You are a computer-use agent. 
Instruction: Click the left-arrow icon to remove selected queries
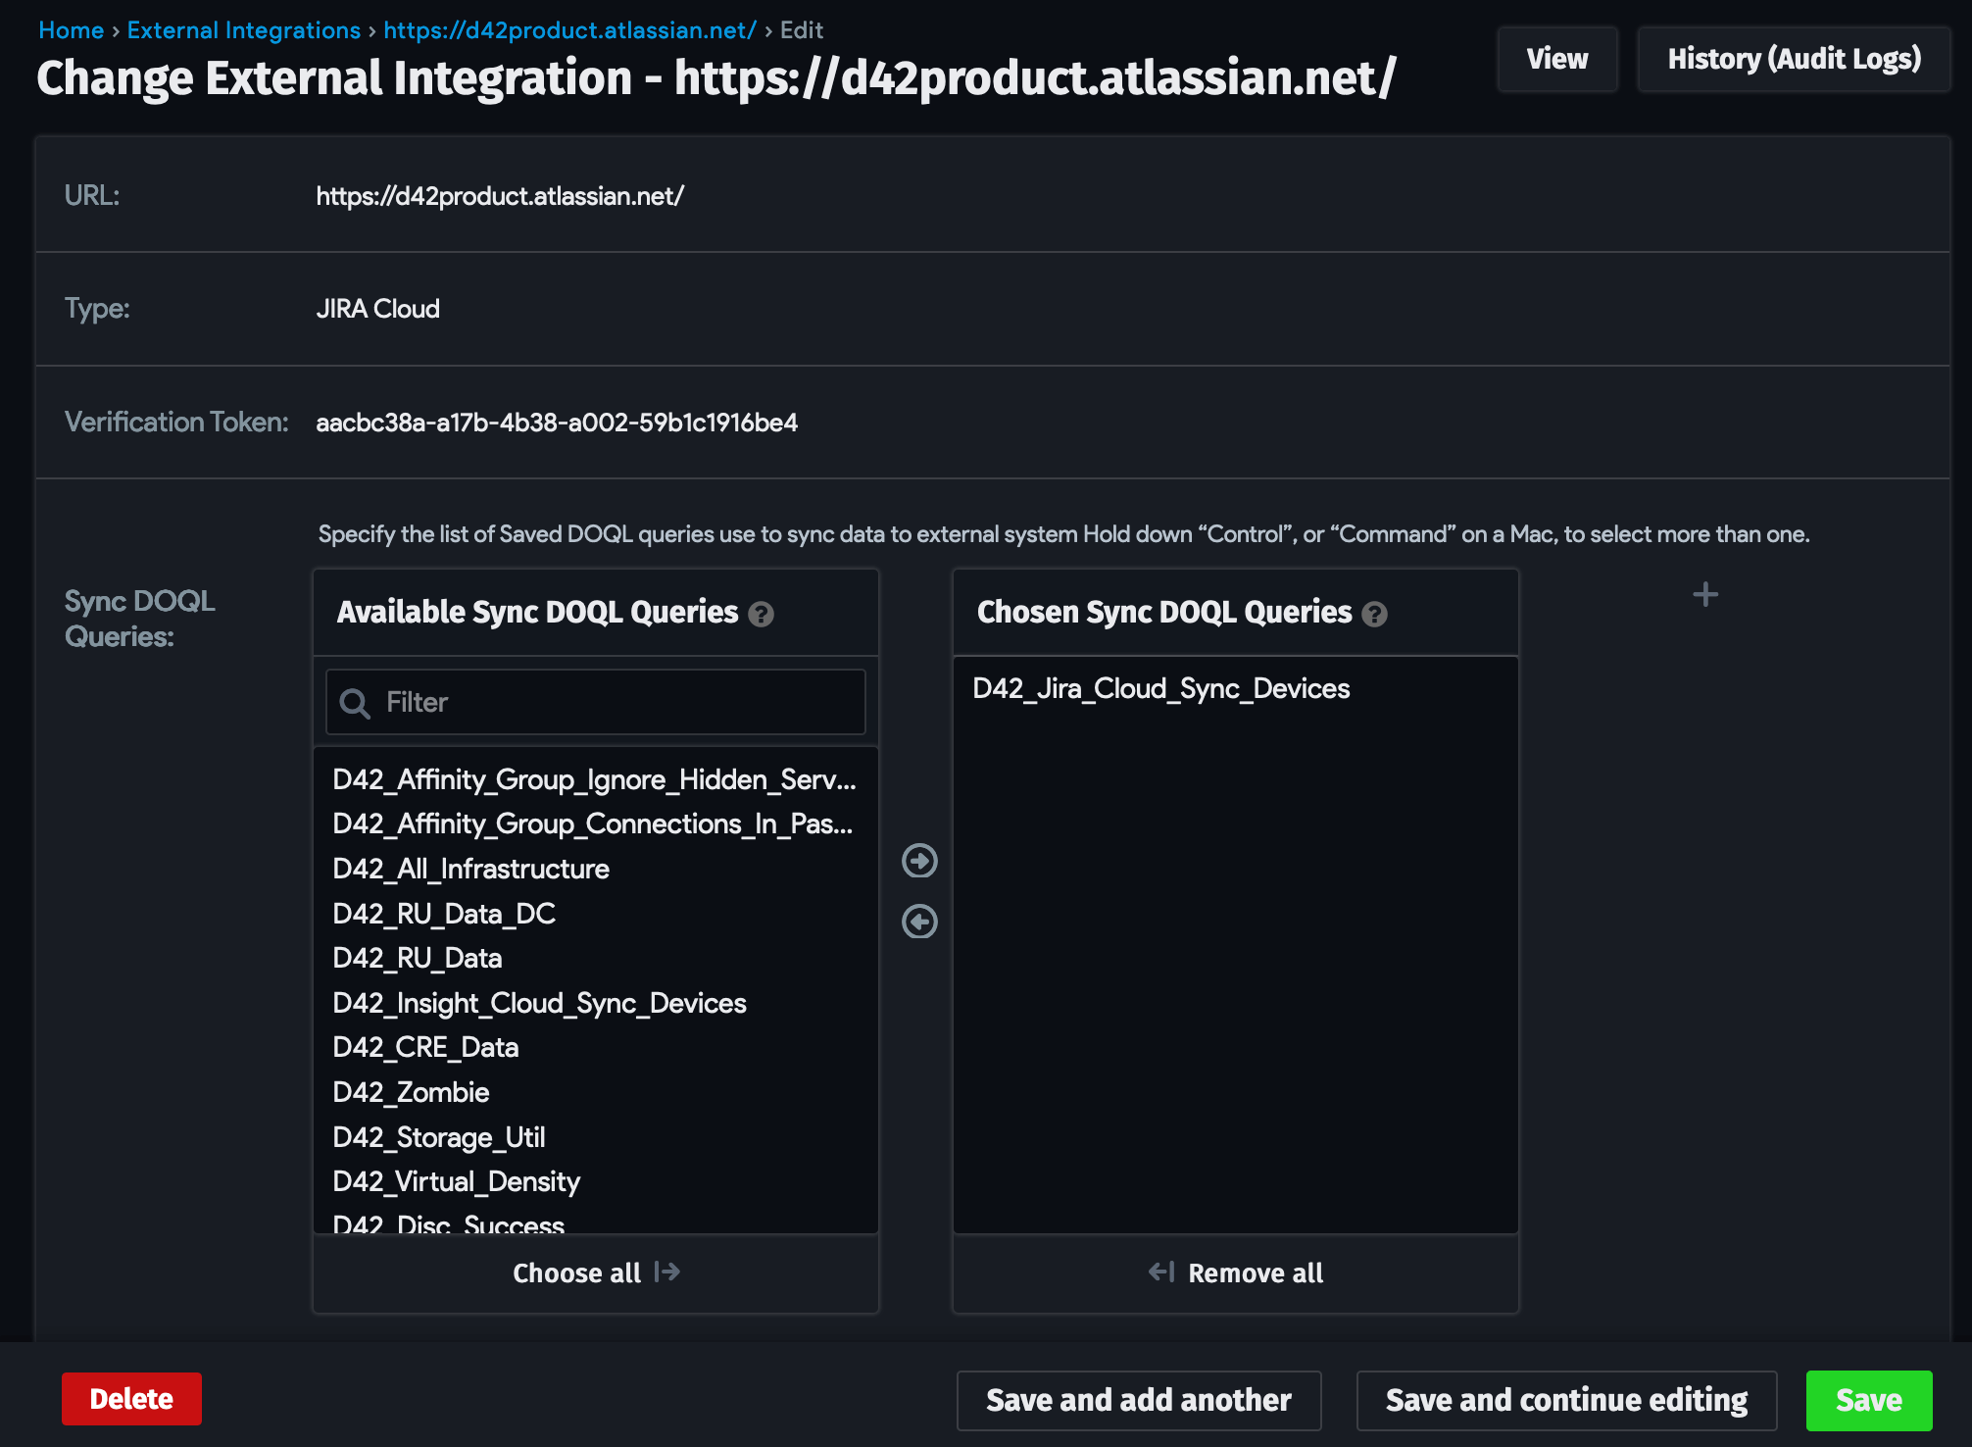click(919, 921)
